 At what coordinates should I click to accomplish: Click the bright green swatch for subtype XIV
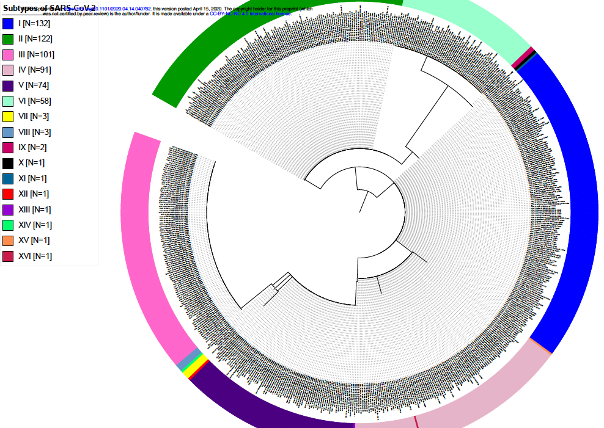(8, 225)
